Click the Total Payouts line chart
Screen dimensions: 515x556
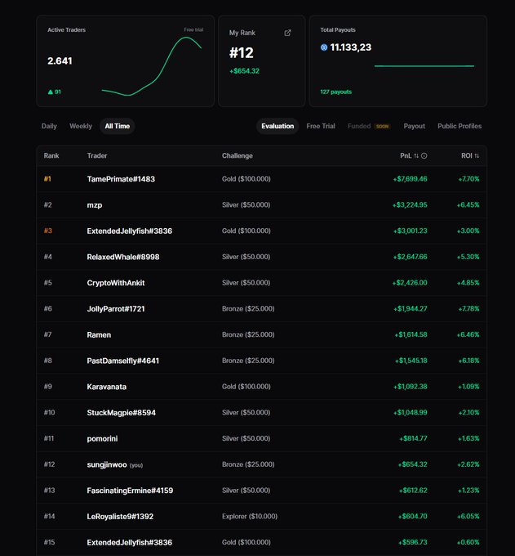tap(424, 66)
